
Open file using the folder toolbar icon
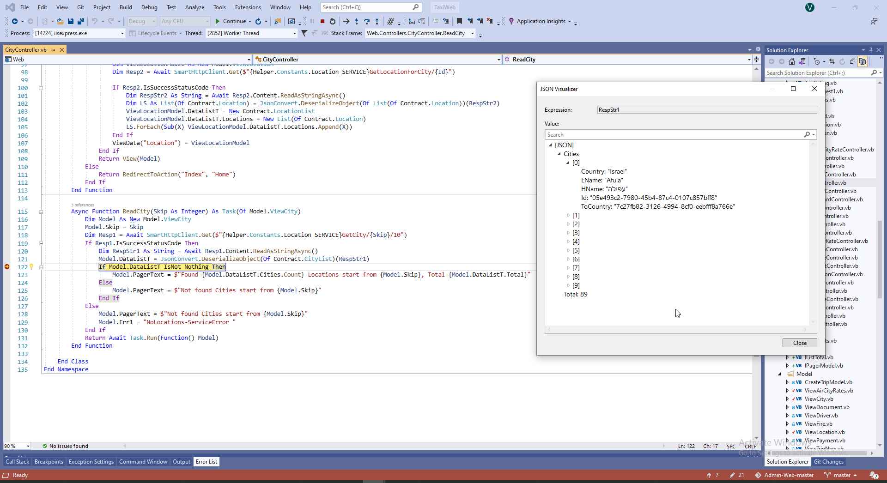tap(60, 21)
